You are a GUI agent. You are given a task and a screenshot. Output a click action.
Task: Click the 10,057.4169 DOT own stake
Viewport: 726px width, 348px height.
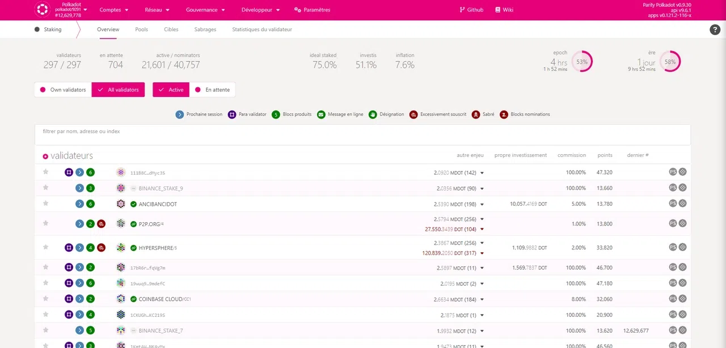[x=528, y=204]
